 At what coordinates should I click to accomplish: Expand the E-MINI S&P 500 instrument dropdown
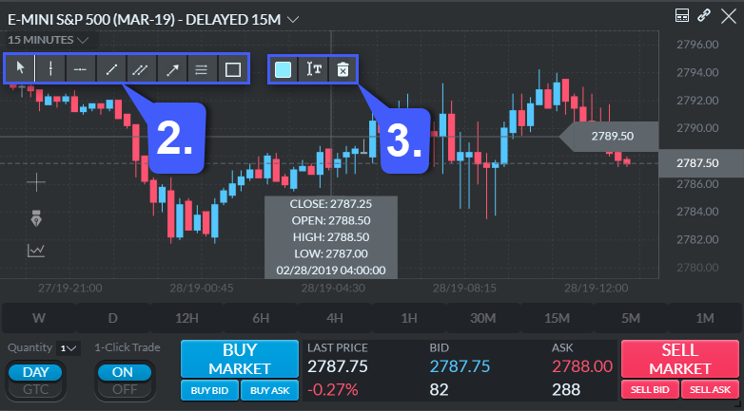(293, 19)
